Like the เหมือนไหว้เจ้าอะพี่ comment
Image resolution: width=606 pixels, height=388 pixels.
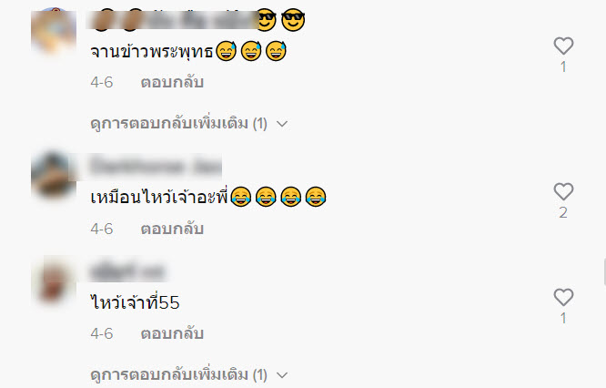(563, 191)
